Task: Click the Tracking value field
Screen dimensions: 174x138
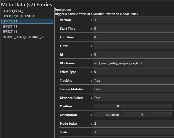Action: [133, 81]
